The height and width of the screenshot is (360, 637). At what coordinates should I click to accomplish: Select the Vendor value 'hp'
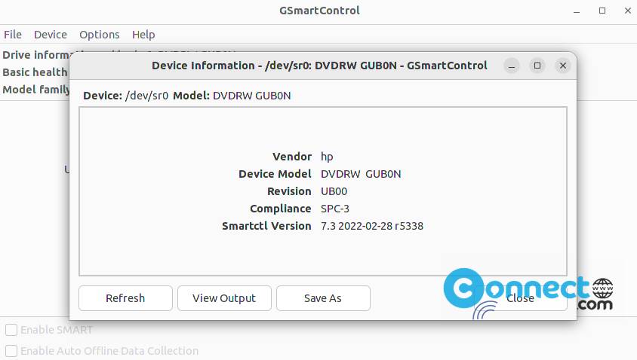coord(327,157)
